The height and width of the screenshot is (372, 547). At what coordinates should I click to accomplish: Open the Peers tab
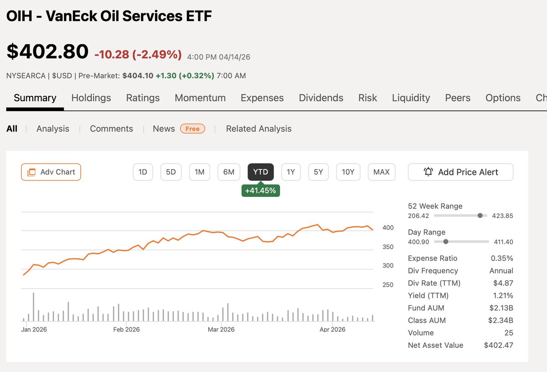(x=458, y=98)
